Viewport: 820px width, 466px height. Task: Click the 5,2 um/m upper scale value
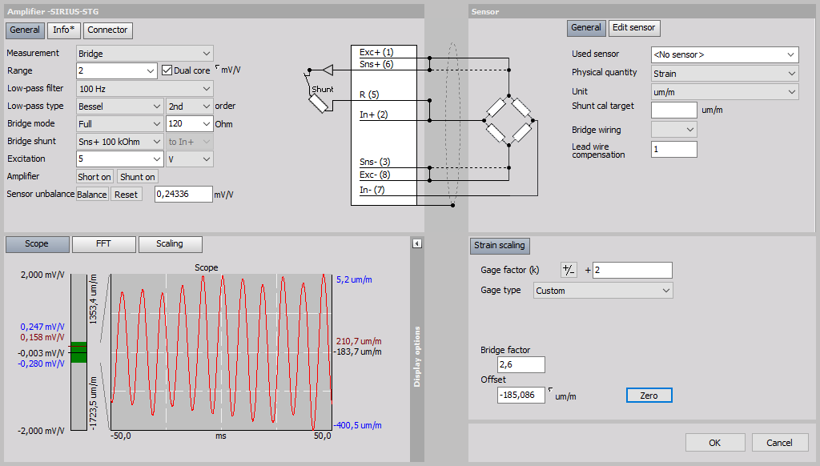click(354, 279)
